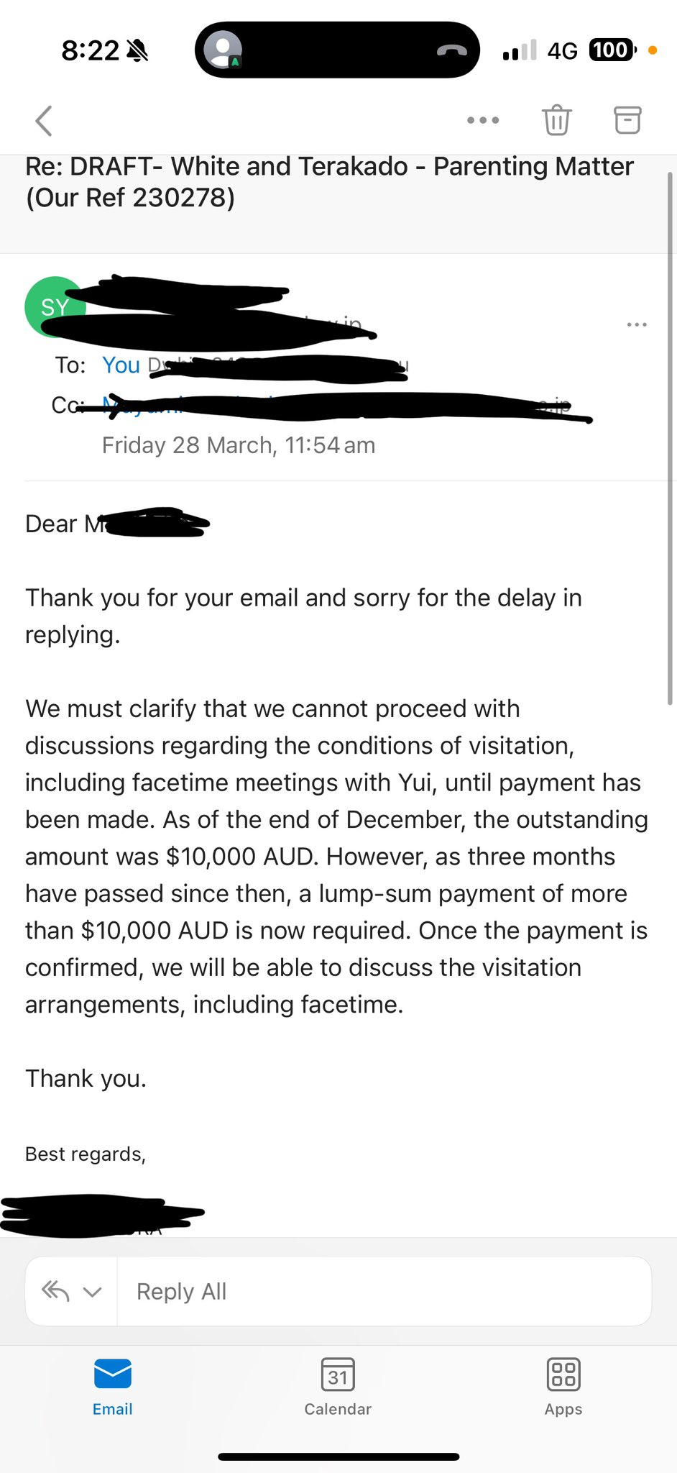Tap the hang-up call icon in Dynamic Island
Viewport: 677px width, 1473px height.
click(452, 50)
